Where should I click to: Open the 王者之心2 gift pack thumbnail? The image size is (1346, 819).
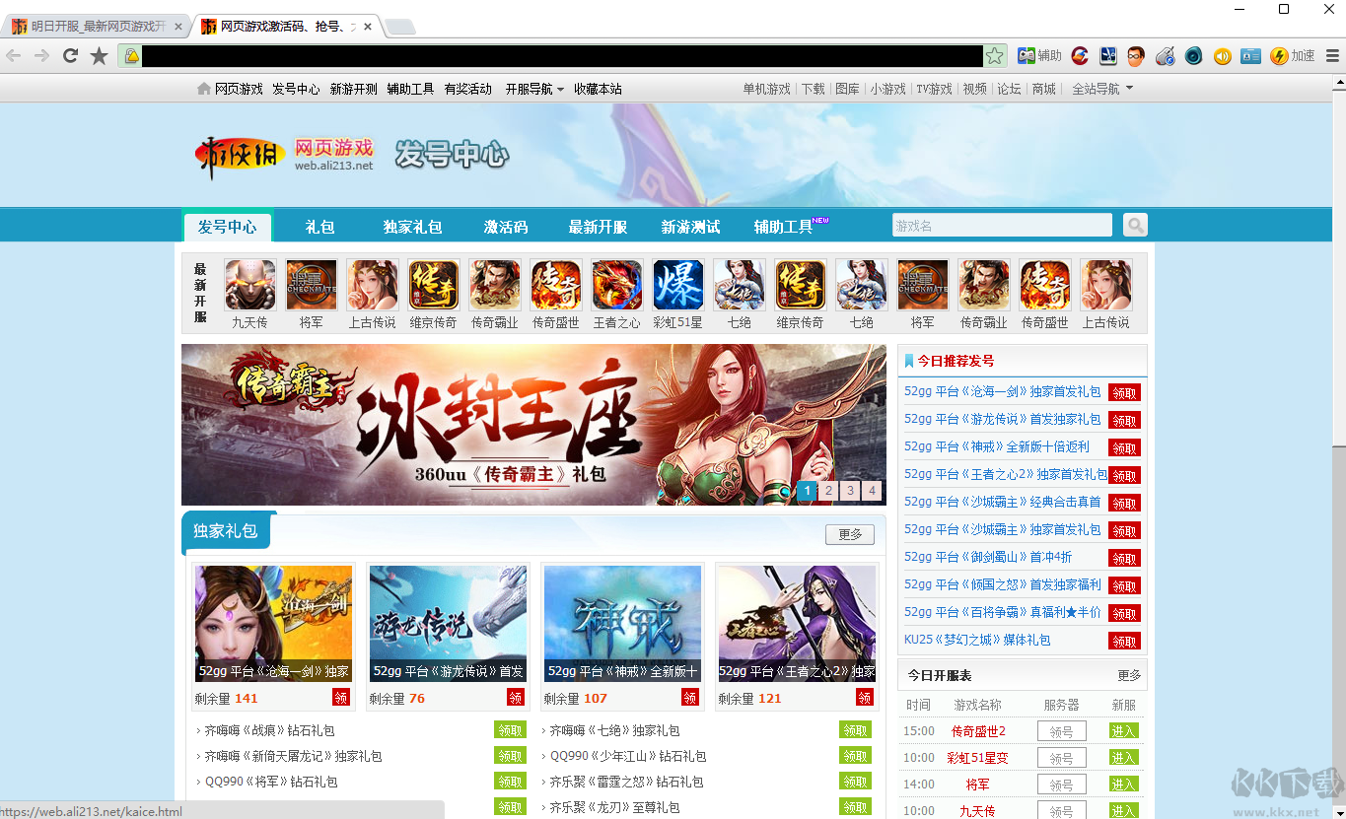pos(797,624)
